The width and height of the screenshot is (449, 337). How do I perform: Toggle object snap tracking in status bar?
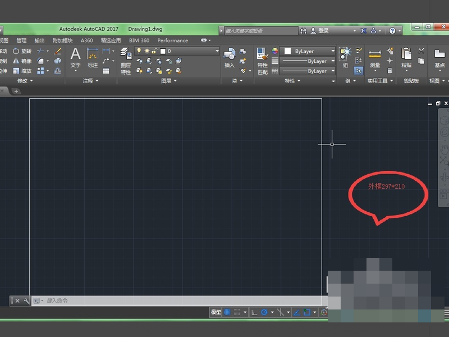click(x=297, y=312)
